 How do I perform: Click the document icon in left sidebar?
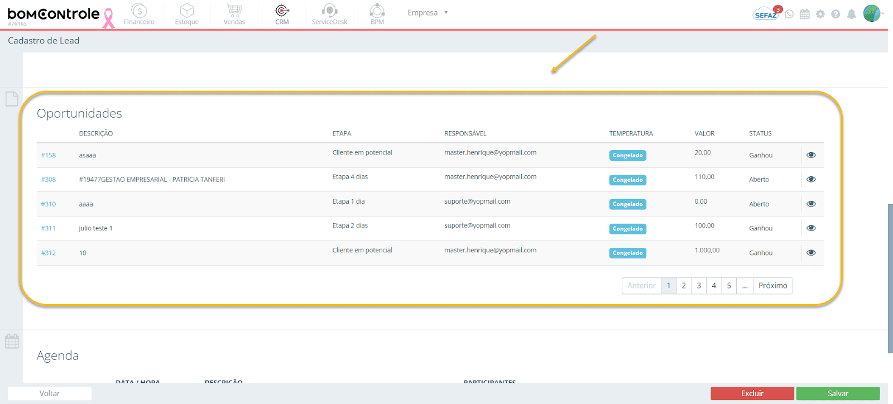click(x=12, y=99)
